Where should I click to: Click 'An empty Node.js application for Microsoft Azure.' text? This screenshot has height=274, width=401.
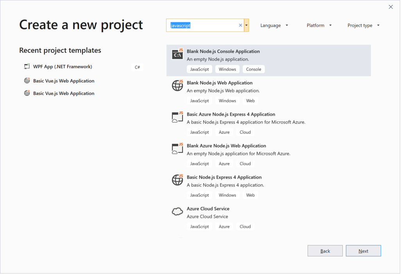[x=238, y=154]
